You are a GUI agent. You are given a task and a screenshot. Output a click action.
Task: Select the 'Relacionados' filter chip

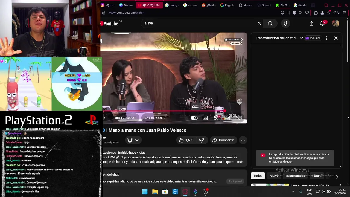click(295, 176)
